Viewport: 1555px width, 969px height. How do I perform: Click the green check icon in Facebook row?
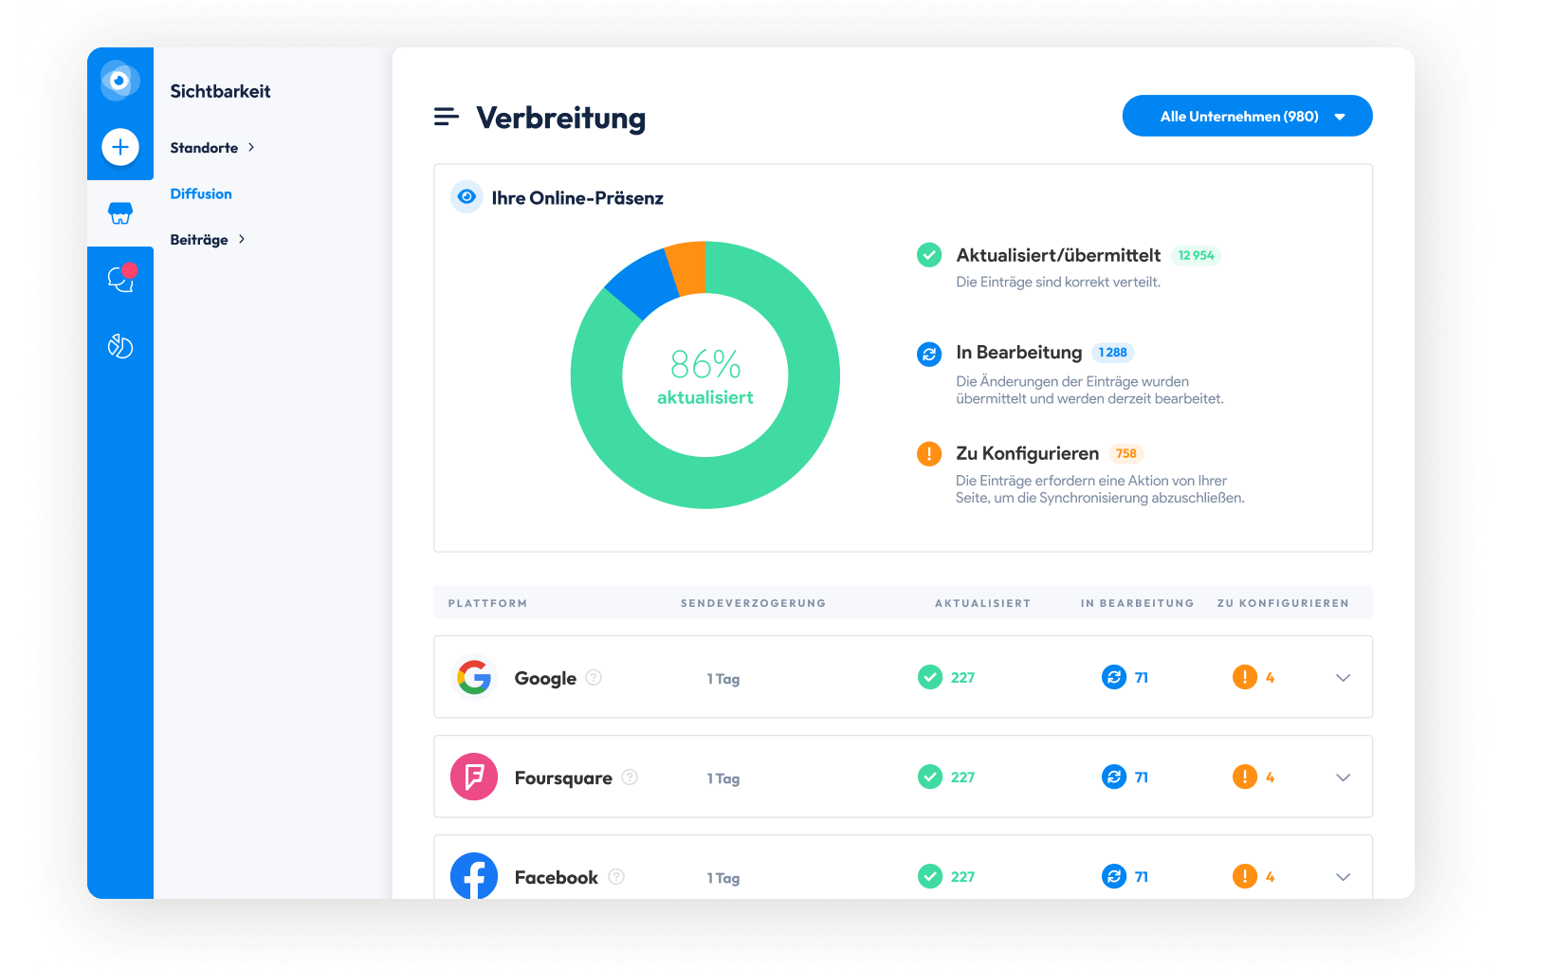[x=930, y=876]
